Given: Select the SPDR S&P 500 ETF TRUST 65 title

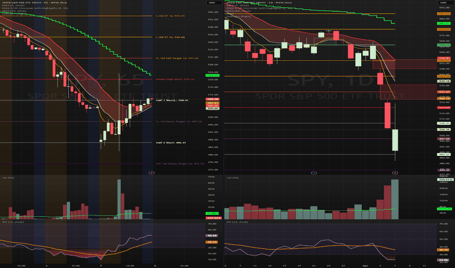Looking at the screenshot, I should point(35,2).
